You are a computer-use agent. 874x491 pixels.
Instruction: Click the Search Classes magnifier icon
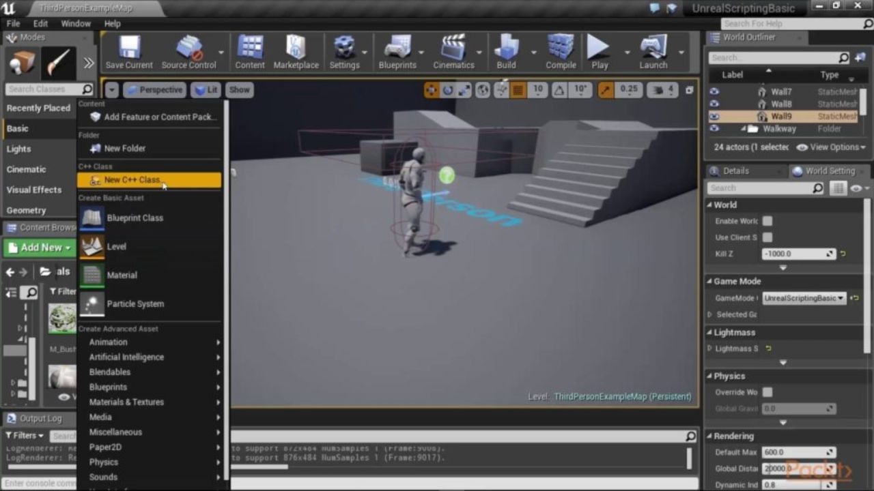point(87,89)
